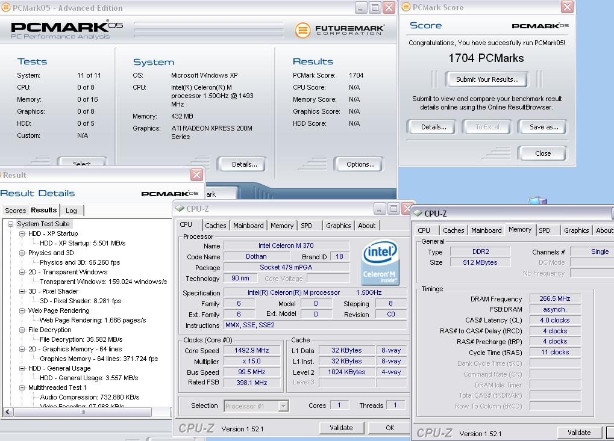Click the PCMark05 logo in main window

[x=66, y=29]
